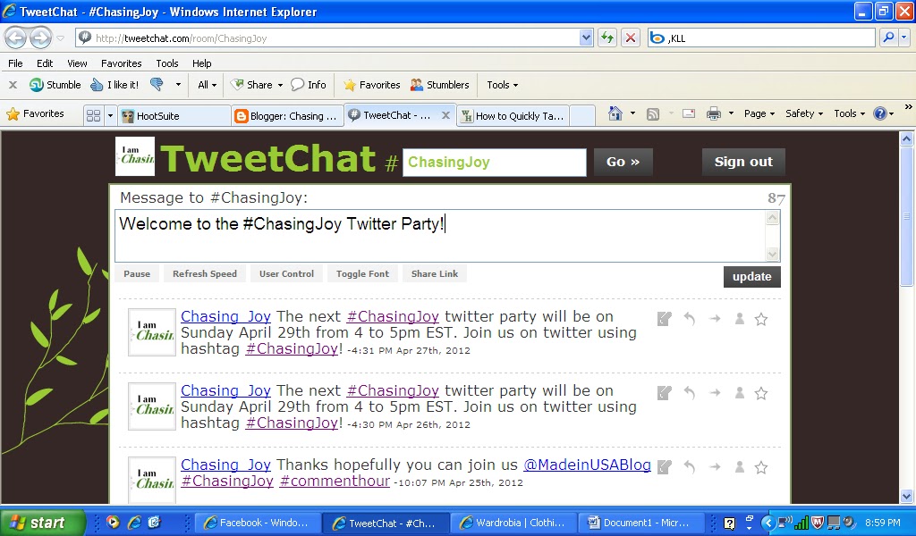Screen dimensions: 916x536
Task: Click the page vertical scrollbar thumb
Action: tap(906, 216)
